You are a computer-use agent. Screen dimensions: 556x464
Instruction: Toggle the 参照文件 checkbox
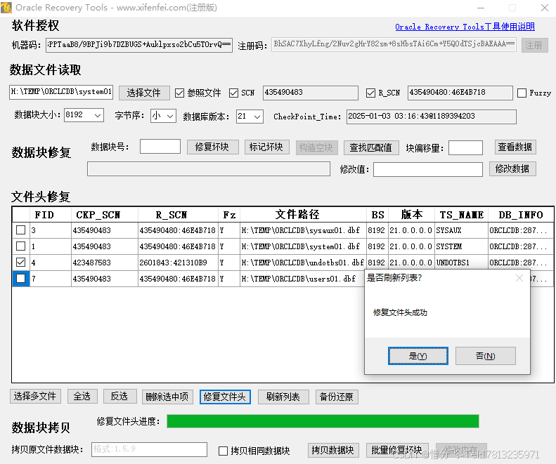(x=180, y=93)
